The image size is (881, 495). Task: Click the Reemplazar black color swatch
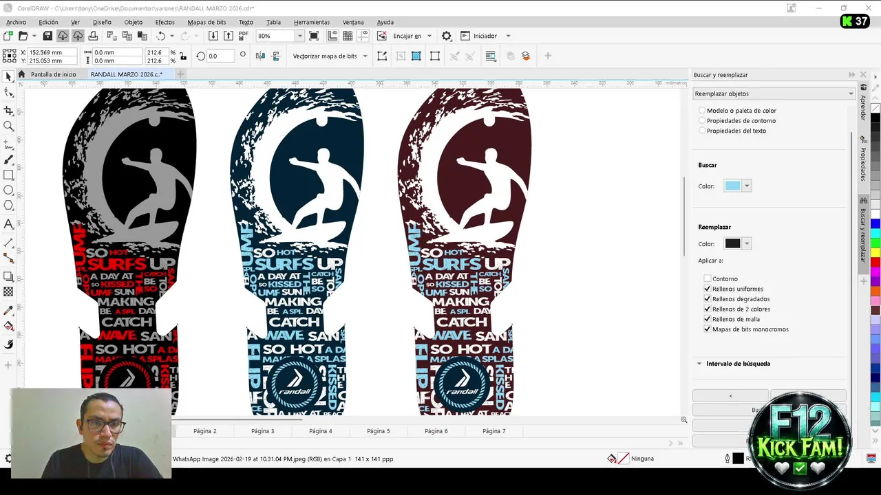pos(732,243)
